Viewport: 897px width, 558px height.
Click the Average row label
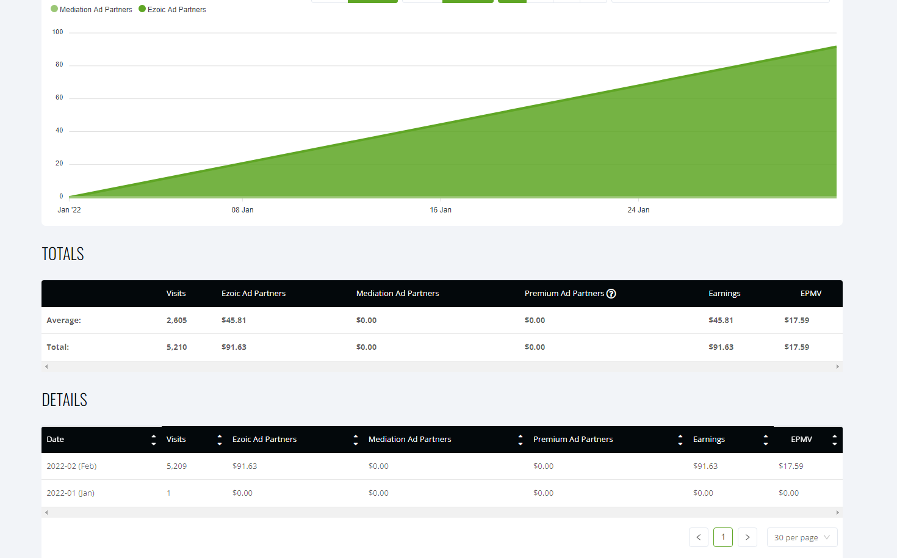pyautogui.click(x=63, y=321)
